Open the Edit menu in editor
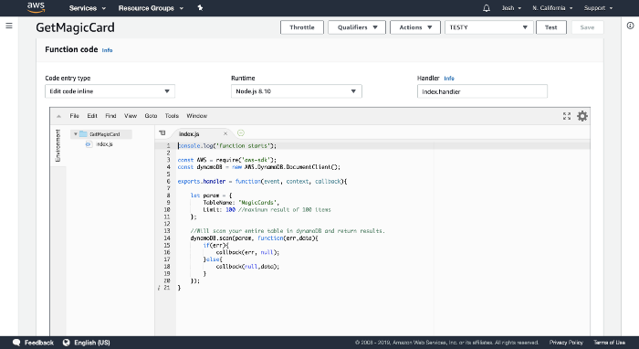639x349 pixels. click(92, 116)
